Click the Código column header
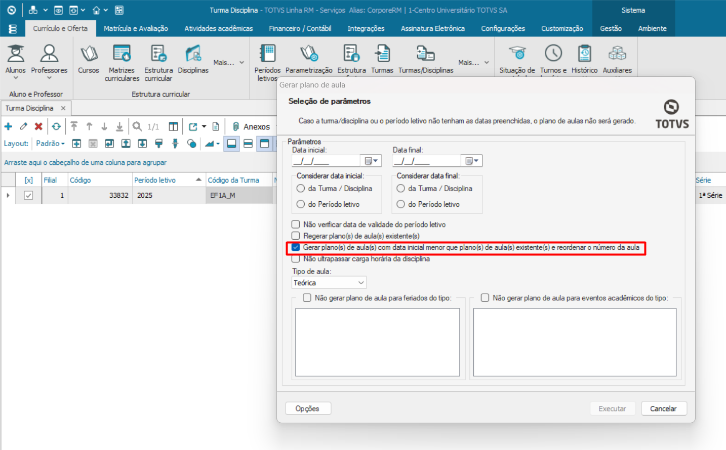The width and height of the screenshot is (726, 450). (100, 180)
